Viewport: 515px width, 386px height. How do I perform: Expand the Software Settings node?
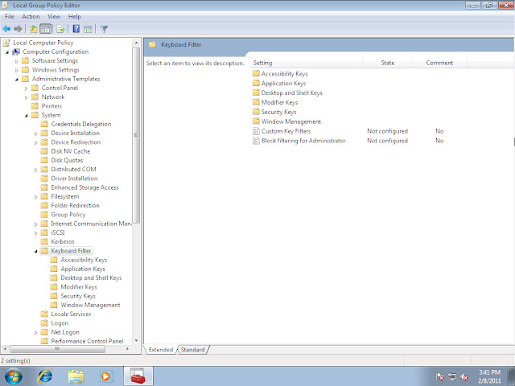tap(17, 61)
